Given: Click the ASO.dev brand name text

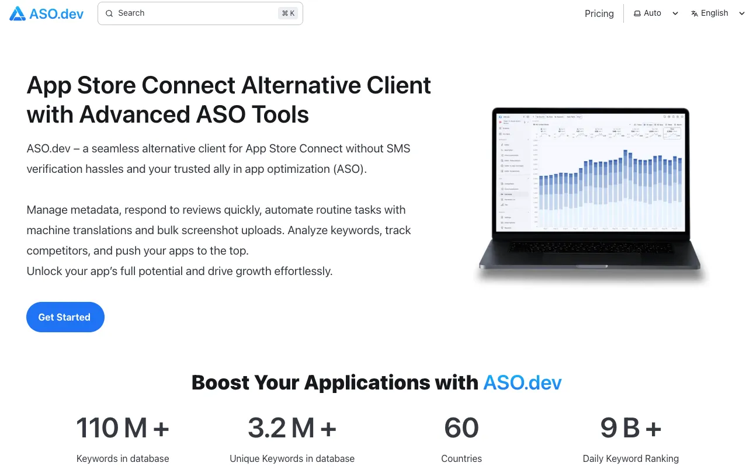Looking at the screenshot, I should click(x=57, y=14).
